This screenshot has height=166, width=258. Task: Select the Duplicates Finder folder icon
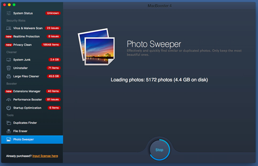9,123
